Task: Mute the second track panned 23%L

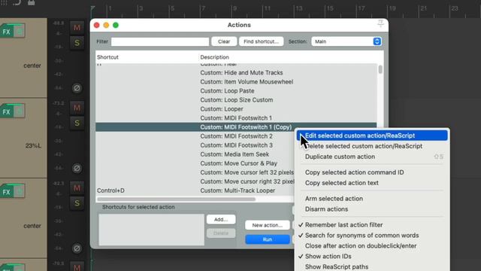Action: [x=77, y=108]
